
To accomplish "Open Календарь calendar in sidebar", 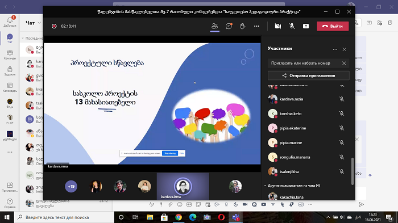I will point(10,87).
